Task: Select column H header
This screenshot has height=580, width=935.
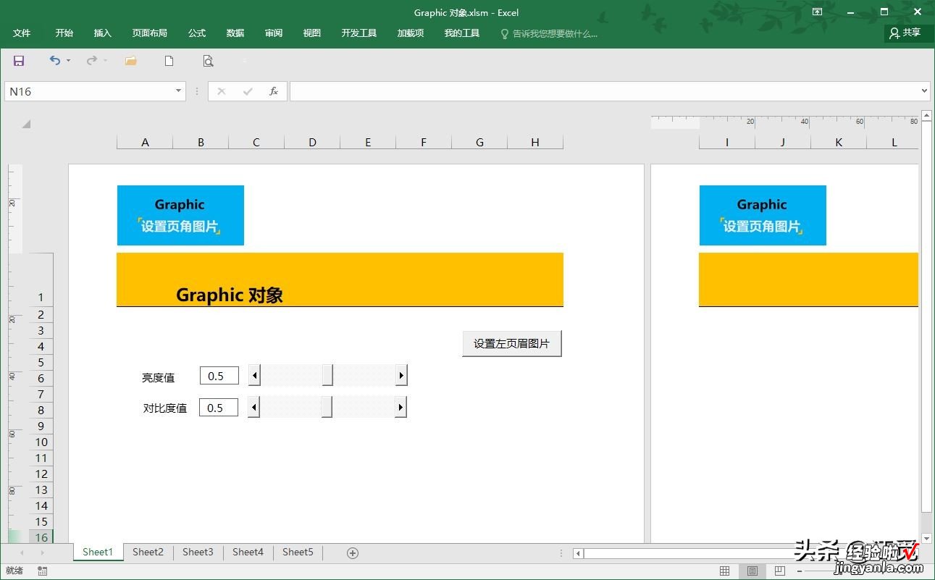Action: pos(535,142)
